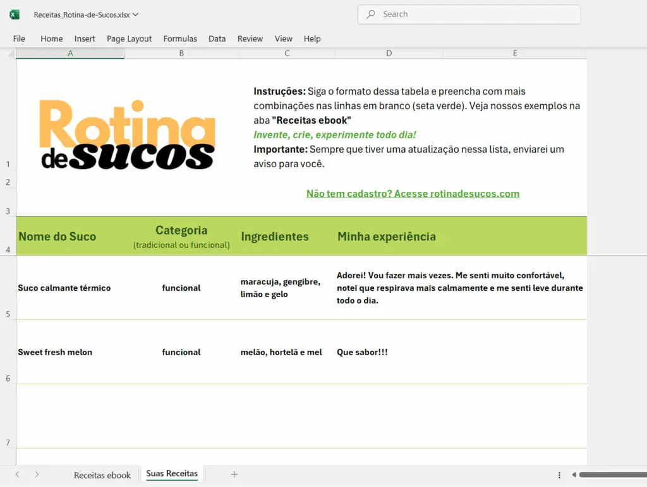
Task: Open the File menu
Action: (19, 38)
